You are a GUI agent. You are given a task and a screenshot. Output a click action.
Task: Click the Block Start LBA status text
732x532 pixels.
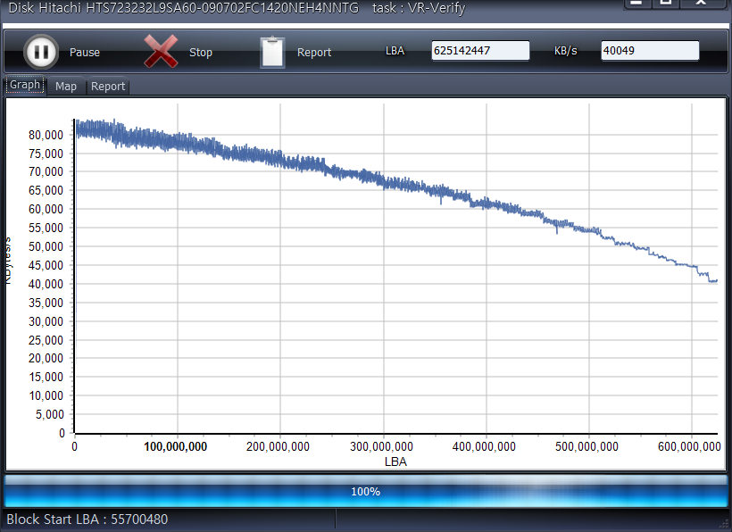pyautogui.click(x=87, y=520)
